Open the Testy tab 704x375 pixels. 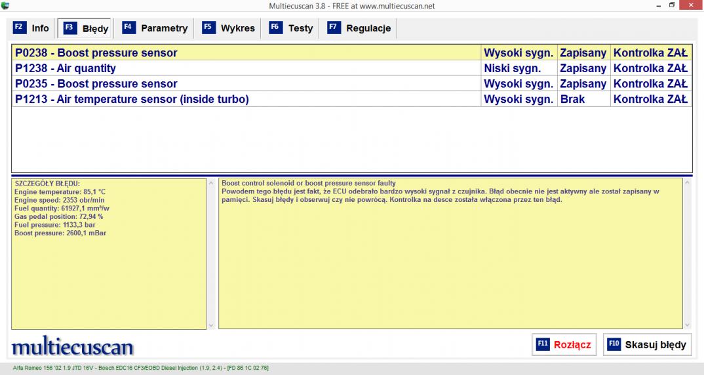pos(292,28)
